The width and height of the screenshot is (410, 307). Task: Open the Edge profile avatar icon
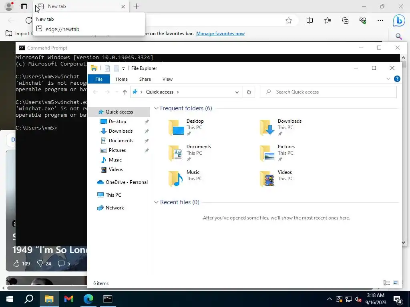point(9,6)
